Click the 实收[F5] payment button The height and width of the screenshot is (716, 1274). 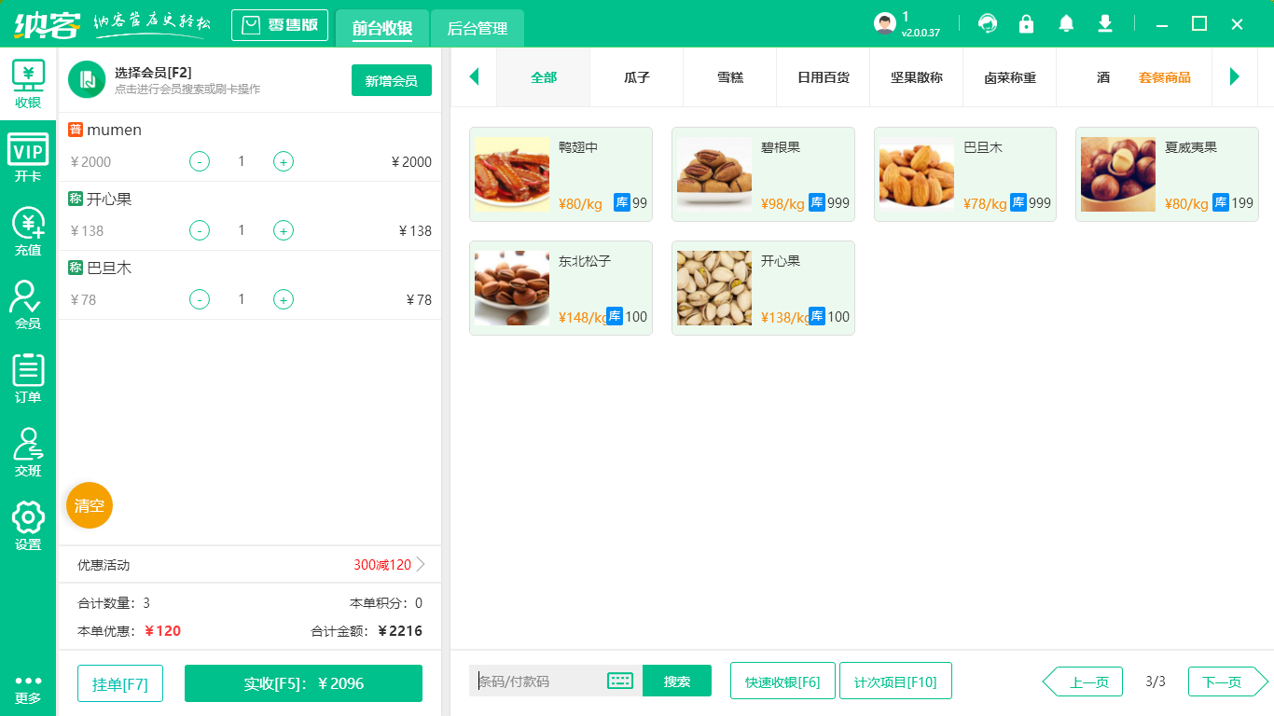click(302, 682)
